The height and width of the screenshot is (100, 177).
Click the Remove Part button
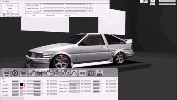coord(50,15)
